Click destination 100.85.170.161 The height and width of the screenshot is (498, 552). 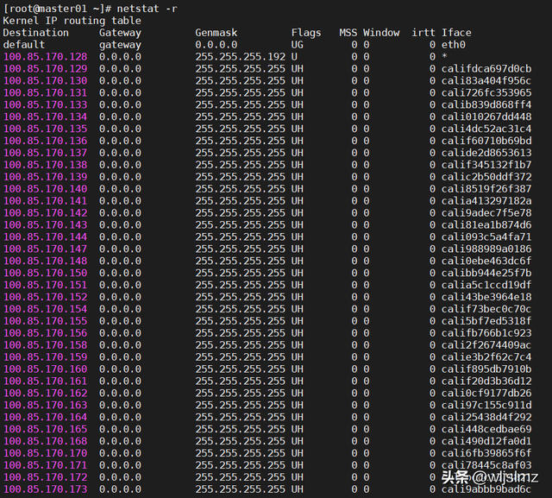tap(45, 381)
